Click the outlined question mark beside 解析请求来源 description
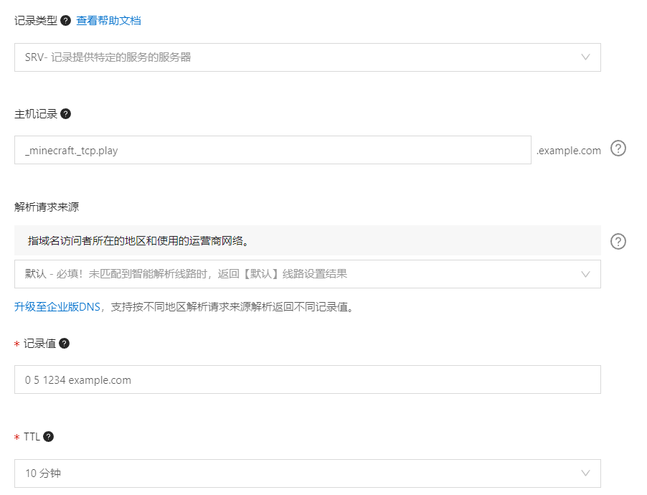 click(x=618, y=241)
